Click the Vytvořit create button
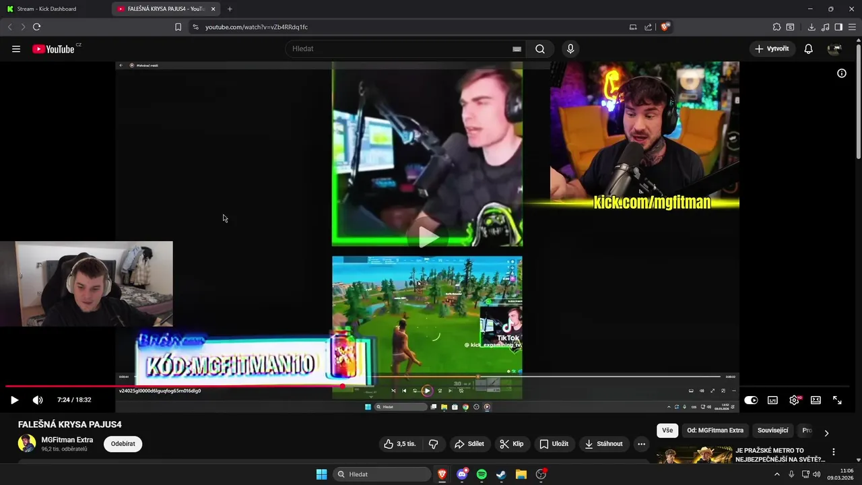This screenshot has height=485, width=862. coord(772,48)
